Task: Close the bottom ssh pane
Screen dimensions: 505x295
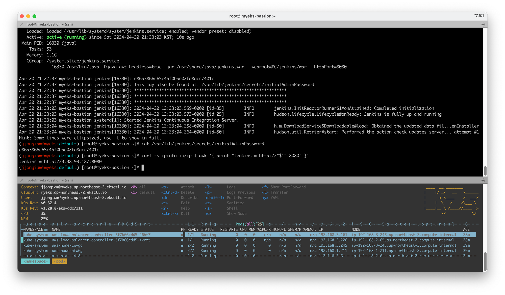Action: pos(22,180)
